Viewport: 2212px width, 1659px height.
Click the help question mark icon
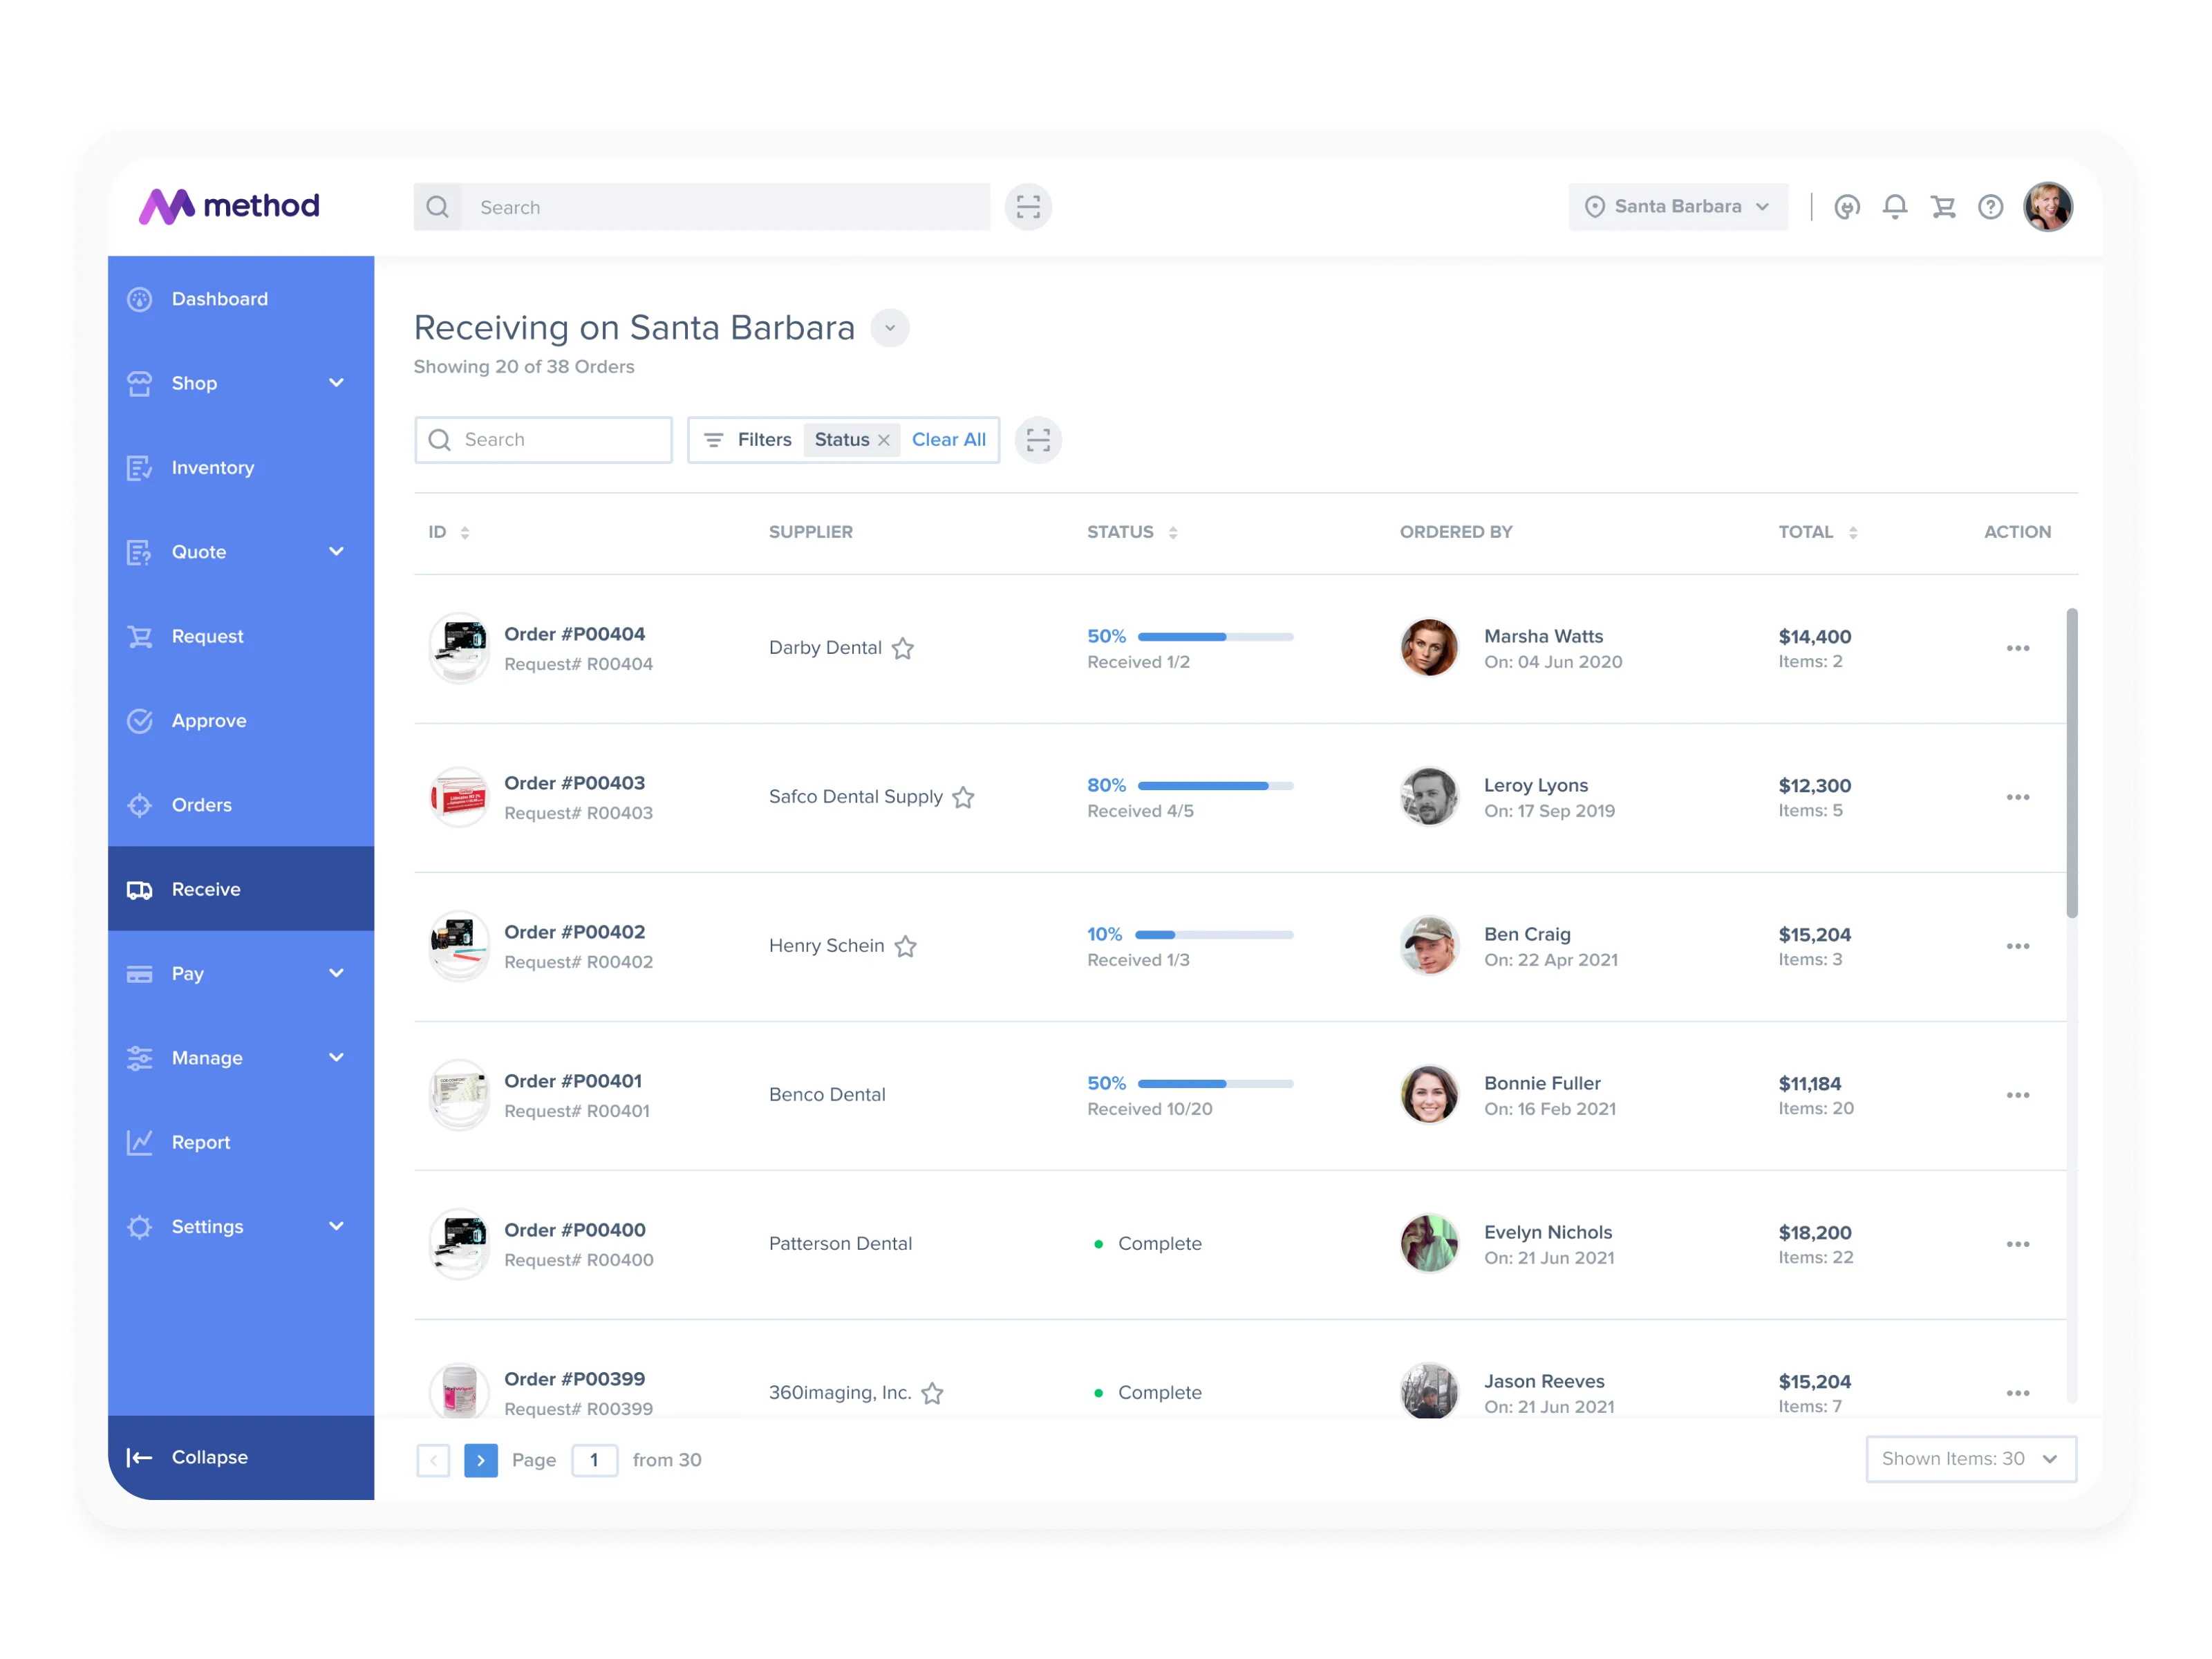(1990, 207)
